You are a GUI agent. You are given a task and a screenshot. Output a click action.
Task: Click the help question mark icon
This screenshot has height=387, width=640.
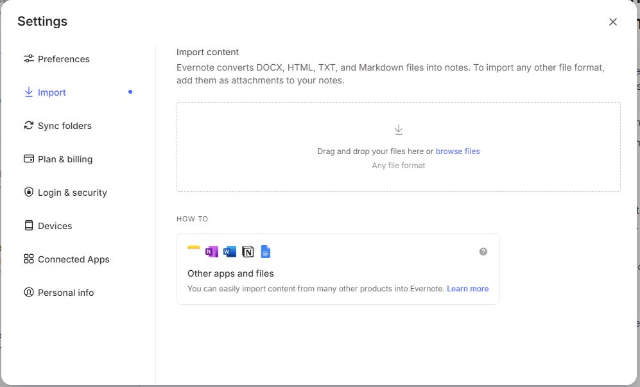483,252
